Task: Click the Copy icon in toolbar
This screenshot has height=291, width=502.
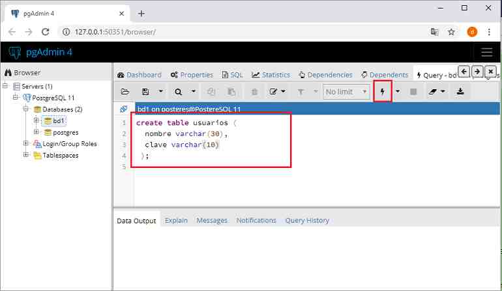Action: [x=211, y=92]
